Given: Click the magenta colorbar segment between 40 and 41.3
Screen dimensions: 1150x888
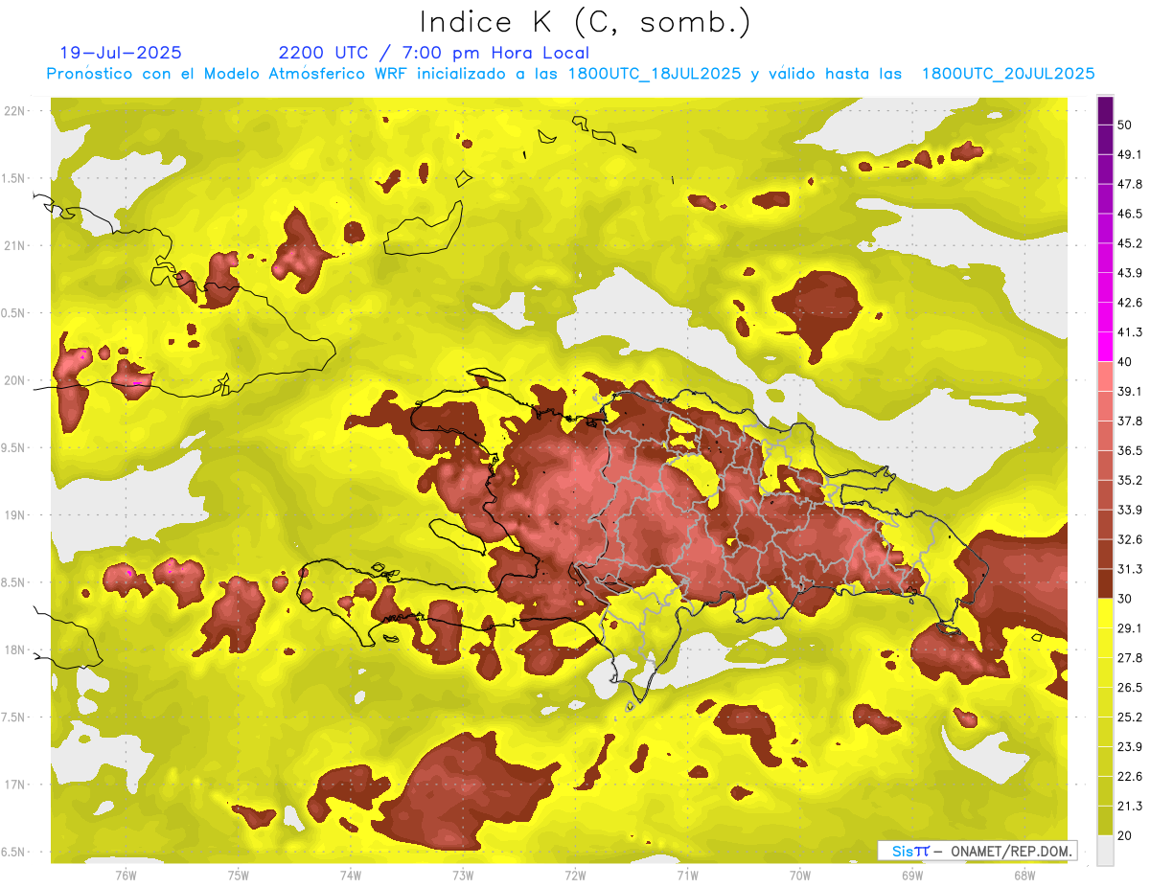Looking at the screenshot, I should [1105, 347].
